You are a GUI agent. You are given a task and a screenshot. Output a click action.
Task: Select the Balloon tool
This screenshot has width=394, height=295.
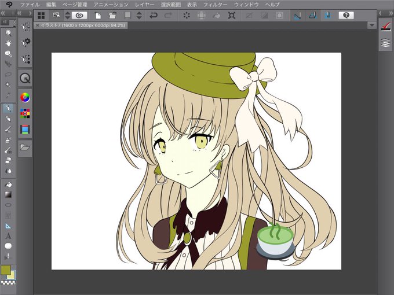coord(8,246)
